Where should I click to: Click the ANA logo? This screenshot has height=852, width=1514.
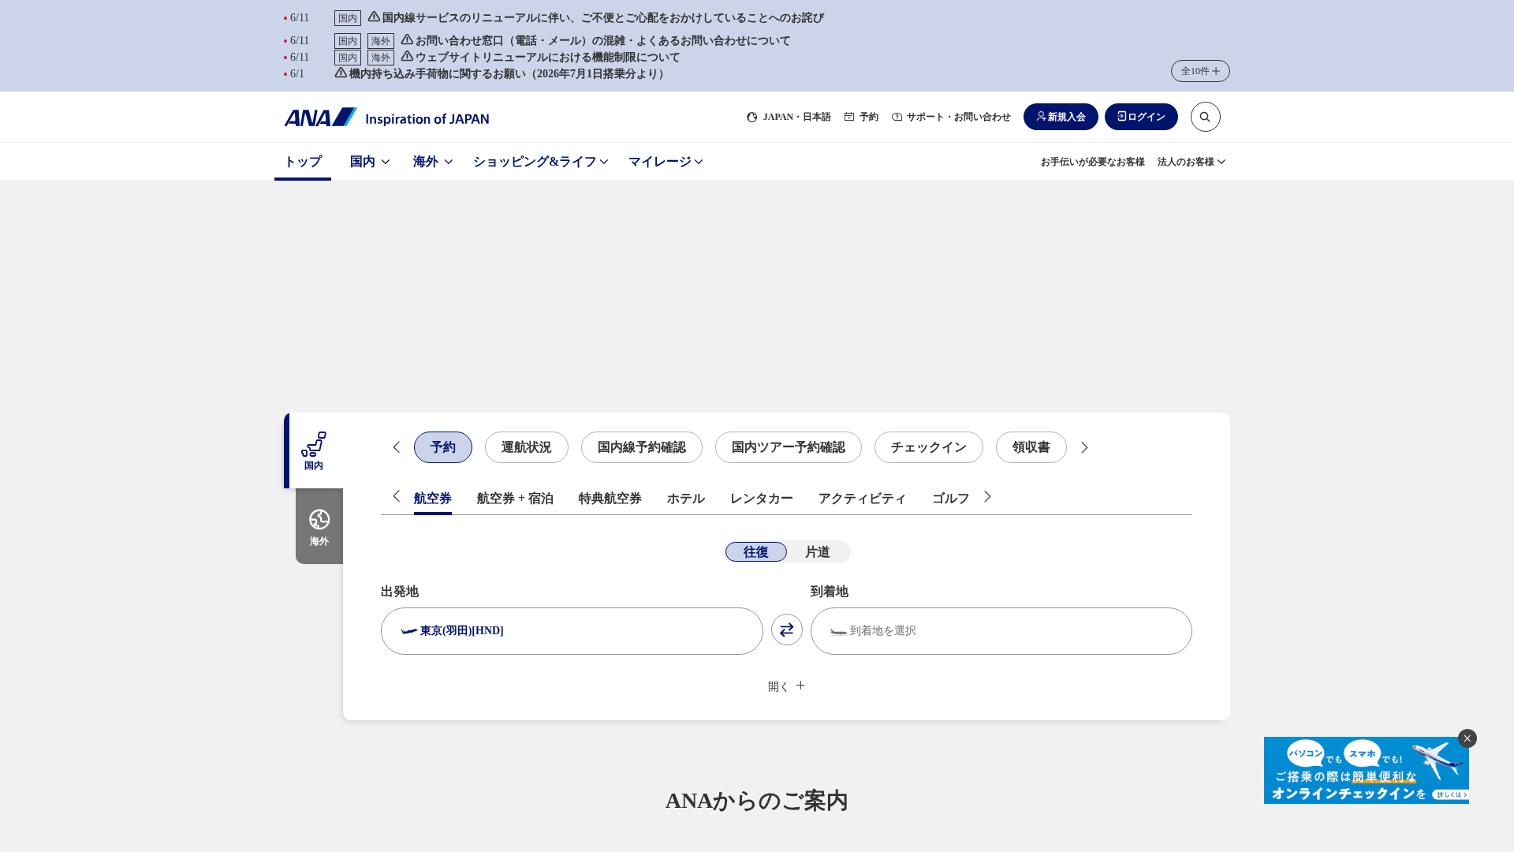tap(386, 117)
